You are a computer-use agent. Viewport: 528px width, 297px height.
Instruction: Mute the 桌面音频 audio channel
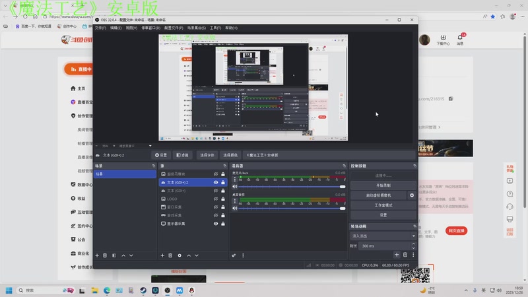(235, 209)
